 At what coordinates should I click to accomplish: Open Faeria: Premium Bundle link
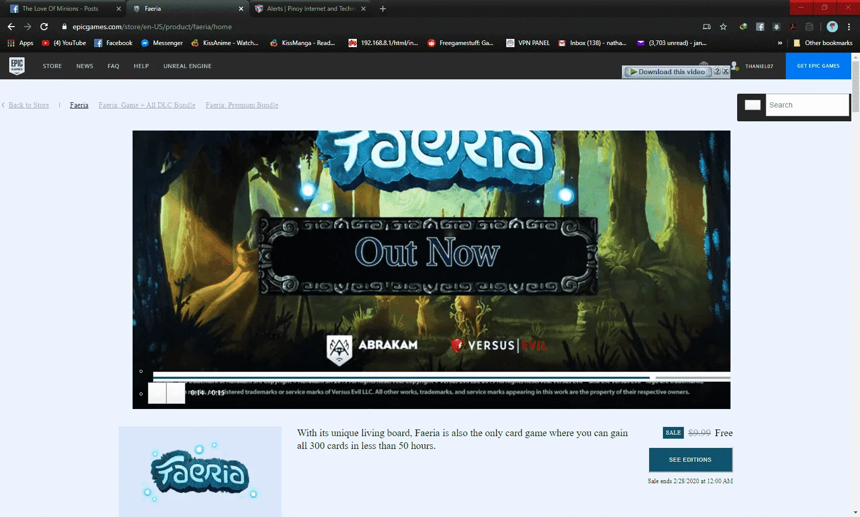[x=242, y=105]
